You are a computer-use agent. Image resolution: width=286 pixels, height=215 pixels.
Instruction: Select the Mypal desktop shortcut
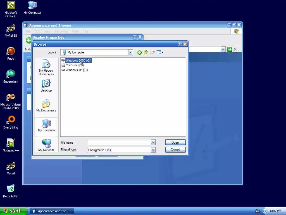click(x=11, y=168)
